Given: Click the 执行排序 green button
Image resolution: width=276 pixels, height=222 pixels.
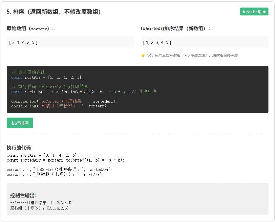Looking at the screenshot, I should click(x=20, y=123).
